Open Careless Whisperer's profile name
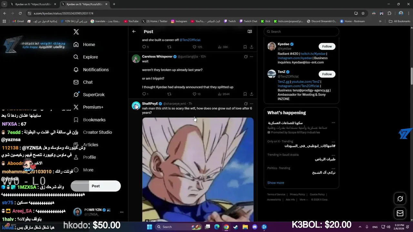Screen dimensions: 413x232 (157, 56)
